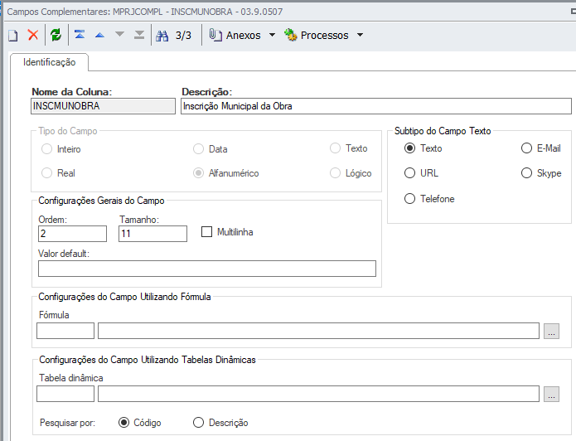Select the E-Mail subtype radio button
This screenshot has height=441, width=576.
tap(526, 148)
